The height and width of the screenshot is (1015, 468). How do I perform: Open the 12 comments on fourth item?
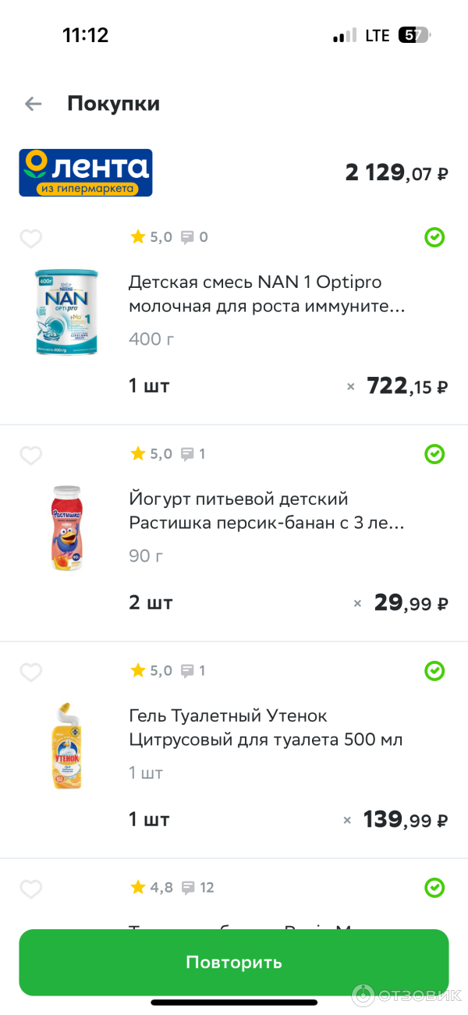click(187, 887)
